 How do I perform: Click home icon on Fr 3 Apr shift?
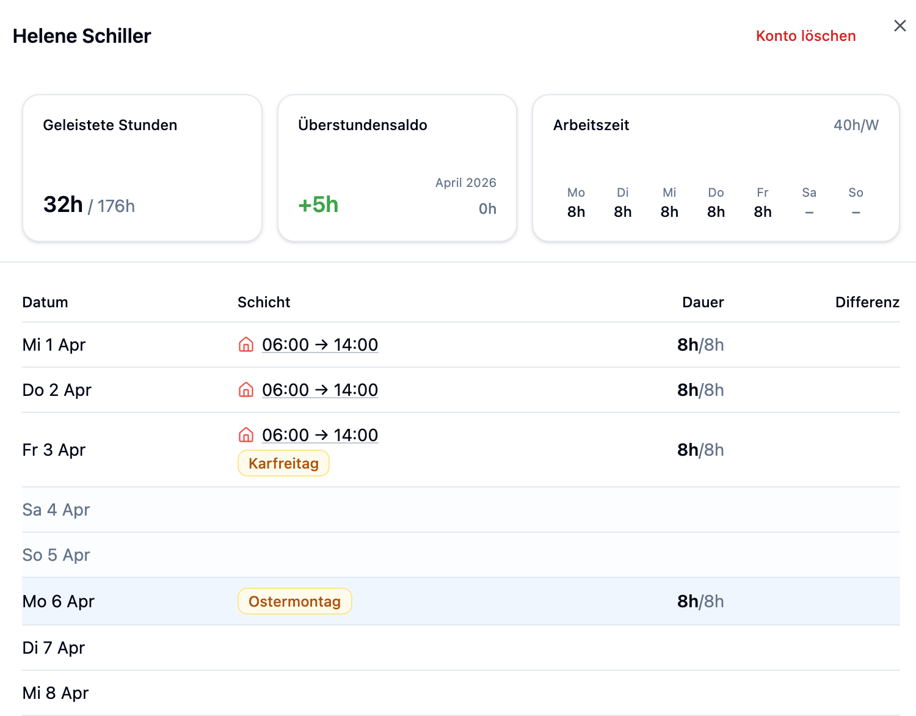[x=245, y=435]
